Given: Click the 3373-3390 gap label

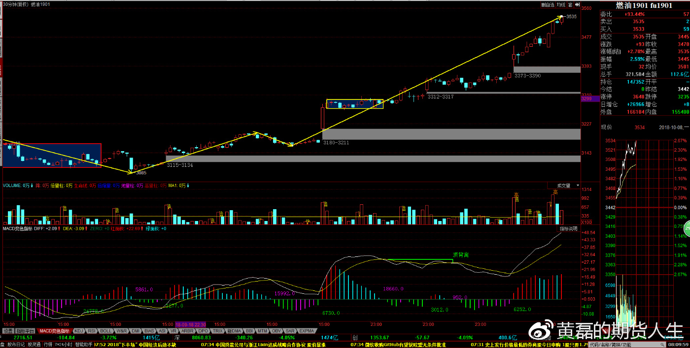Looking at the screenshot, I should pos(527,76).
